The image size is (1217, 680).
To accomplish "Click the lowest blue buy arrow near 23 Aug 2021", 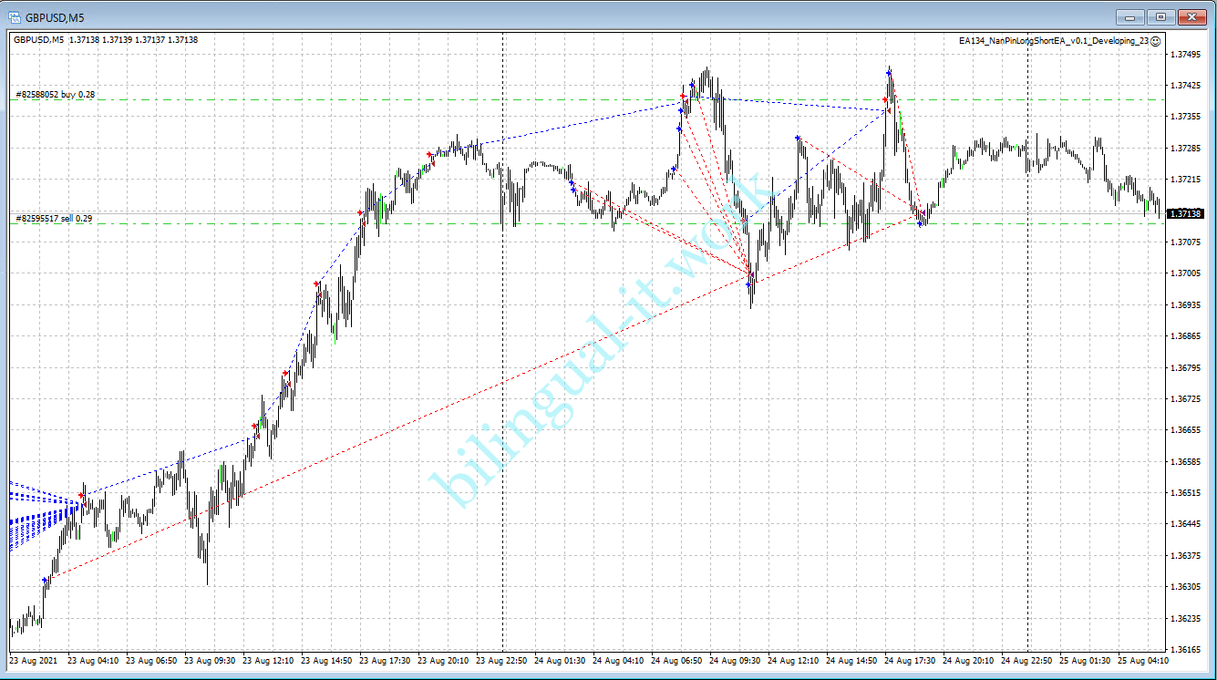I will (45, 580).
